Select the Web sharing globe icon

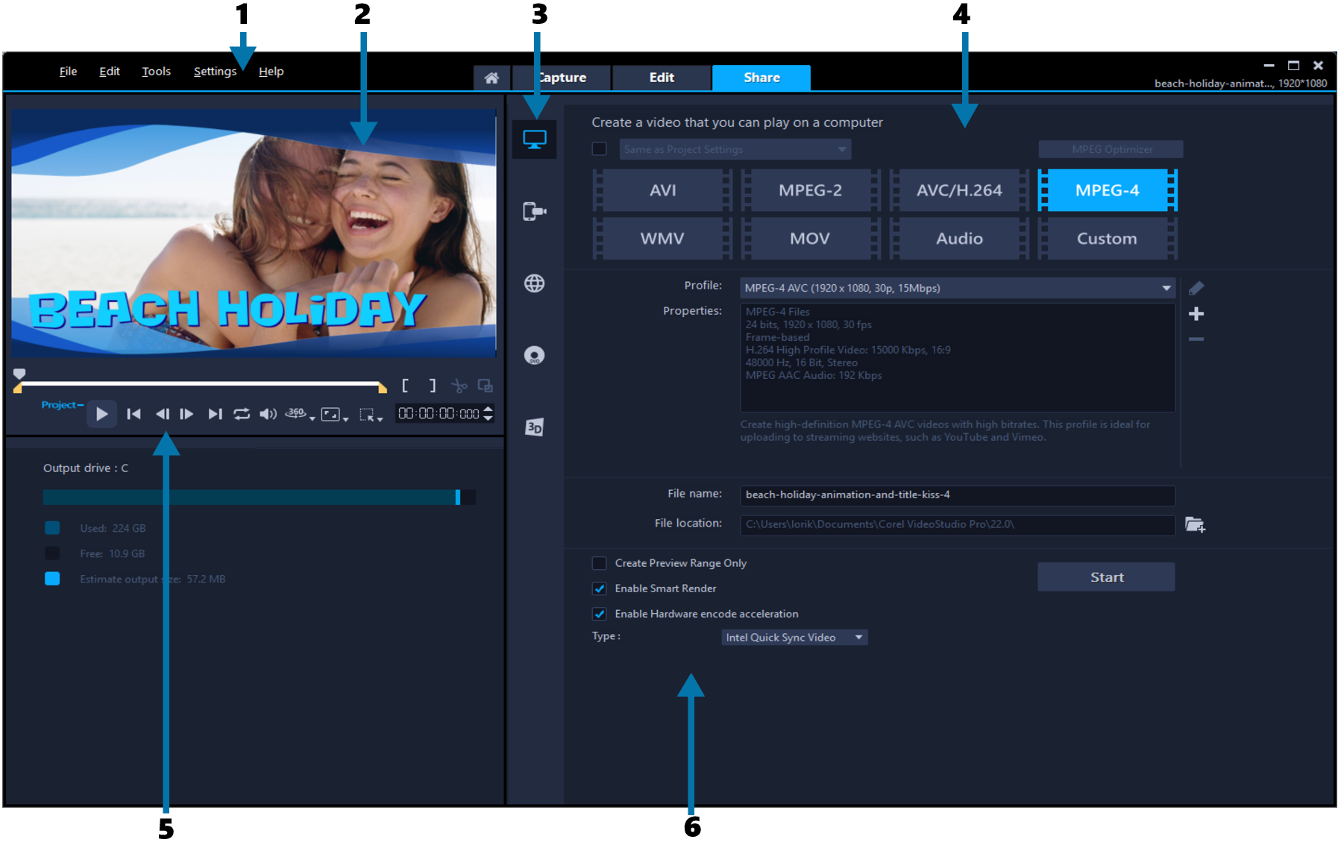[534, 283]
